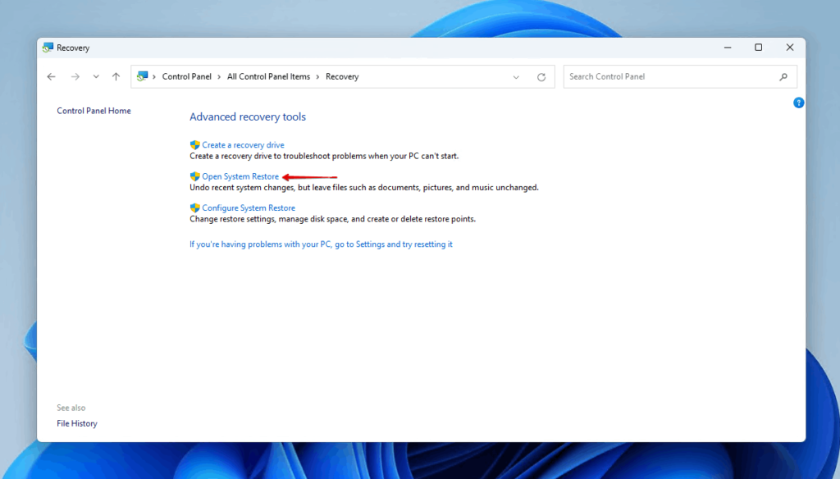Click the search magnifier icon
This screenshot has width=840, height=479.
pyautogui.click(x=783, y=76)
